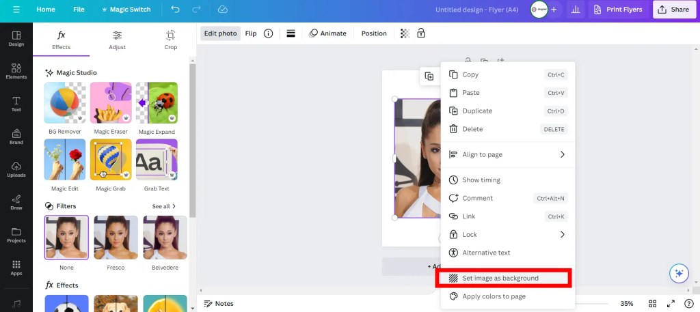Expand the Lock submenu arrow
This screenshot has width=700, height=312.
[x=562, y=234]
